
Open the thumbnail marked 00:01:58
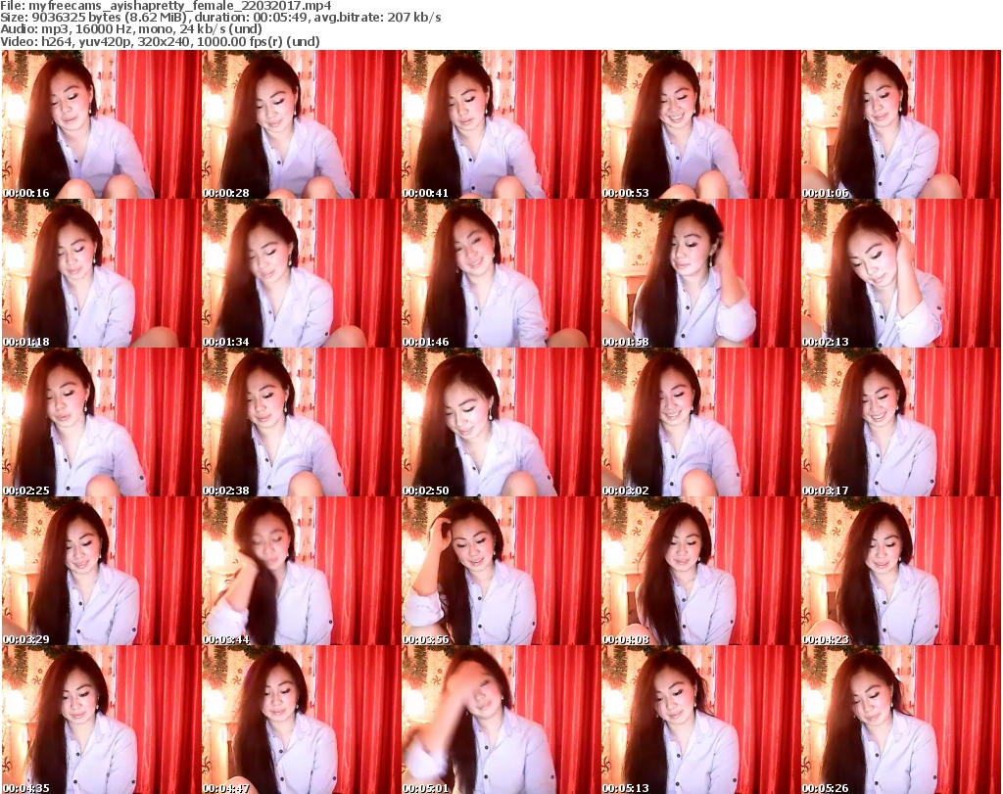(701, 273)
